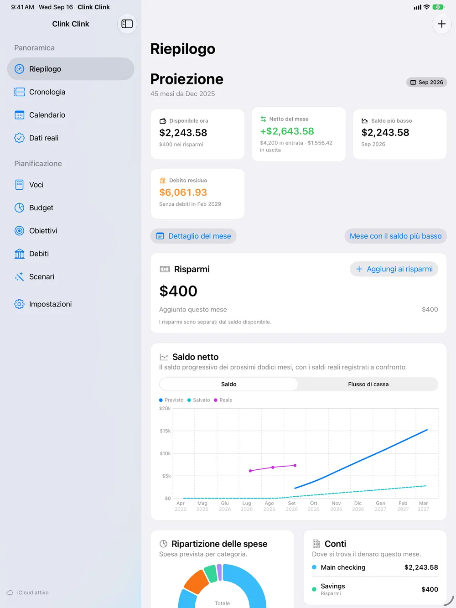This screenshot has width=456, height=608.
Task: Jump to Mese con il saldo più basso
Action: pos(395,236)
